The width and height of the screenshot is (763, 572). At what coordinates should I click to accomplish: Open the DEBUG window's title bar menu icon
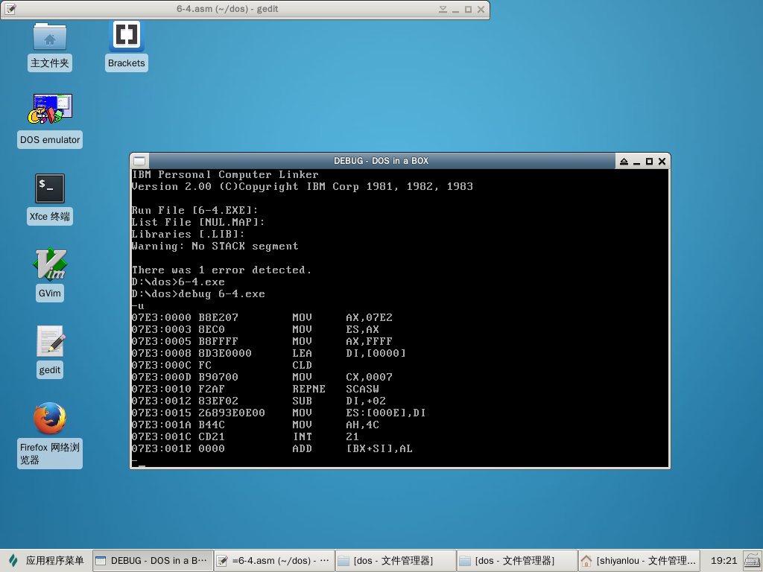[x=139, y=162]
